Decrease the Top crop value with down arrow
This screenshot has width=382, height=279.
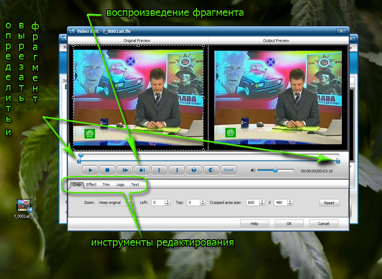202,204
